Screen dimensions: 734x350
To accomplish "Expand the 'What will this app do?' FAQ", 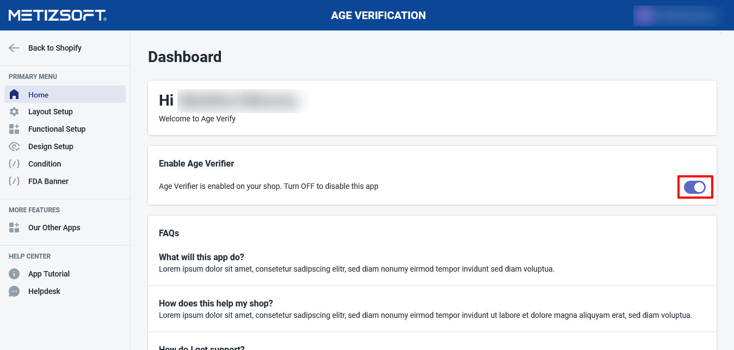I will click(x=201, y=257).
